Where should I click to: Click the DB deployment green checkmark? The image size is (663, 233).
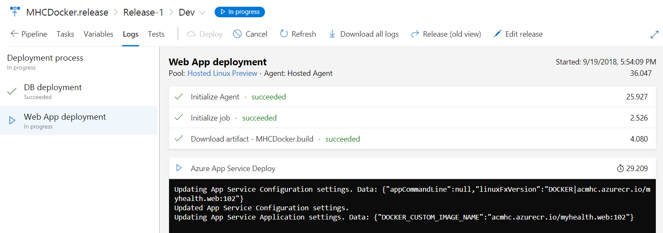[12, 91]
